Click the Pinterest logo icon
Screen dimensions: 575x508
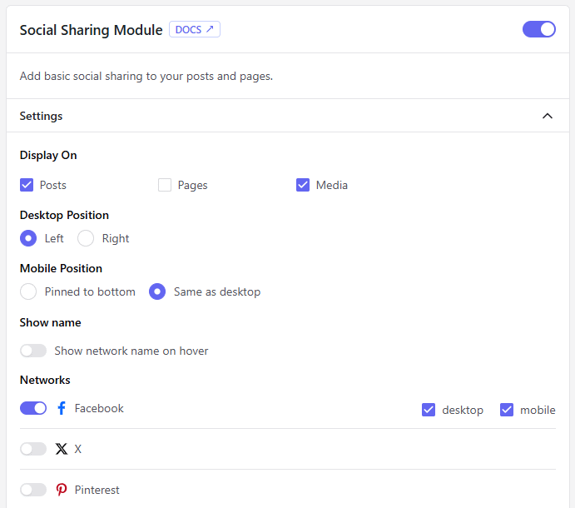coord(62,490)
